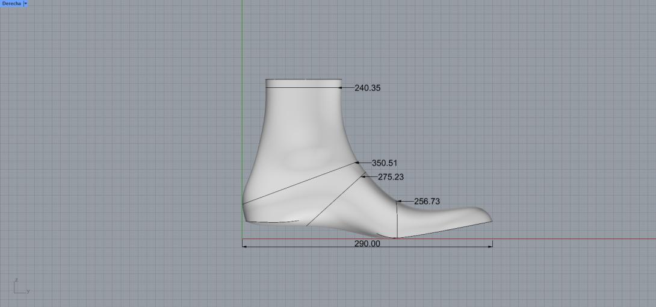
Task: Click the right end arrow of the 290.00 dimension
Action: [490, 244]
